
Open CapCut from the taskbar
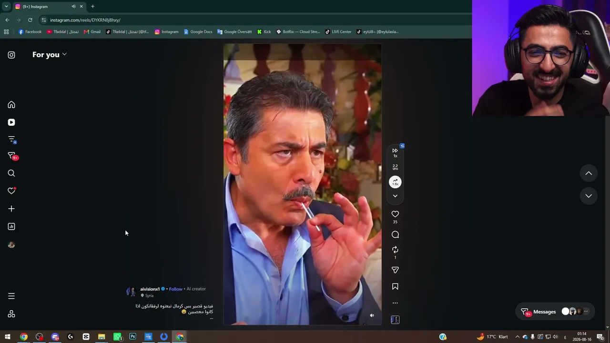pyautogui.click(x=86, y=337)
